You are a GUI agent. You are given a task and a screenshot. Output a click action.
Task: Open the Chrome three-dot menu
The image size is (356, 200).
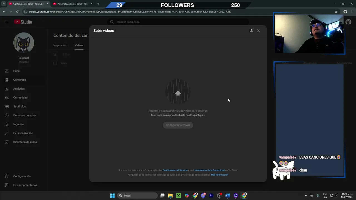[x=352, y=12]
